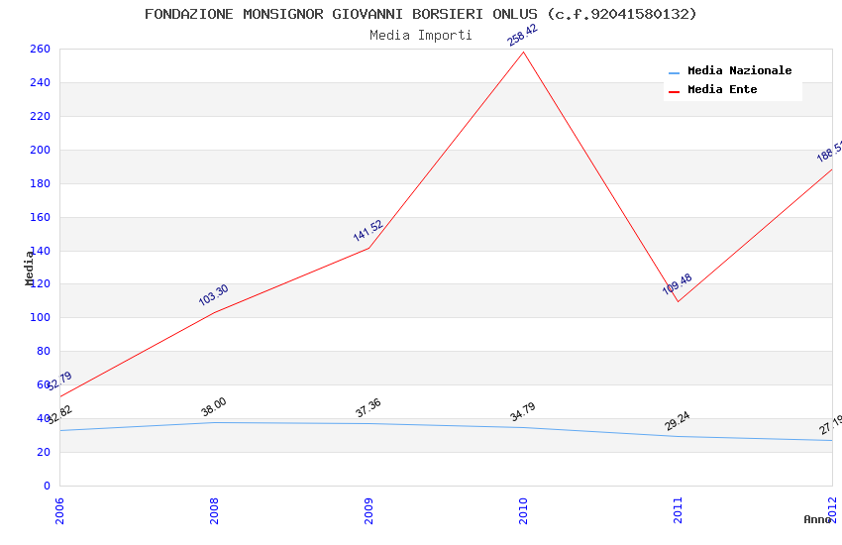Click the Media Importi subtitle

(x=420, y=36)
